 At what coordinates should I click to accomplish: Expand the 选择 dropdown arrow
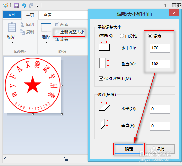point(46,42)
